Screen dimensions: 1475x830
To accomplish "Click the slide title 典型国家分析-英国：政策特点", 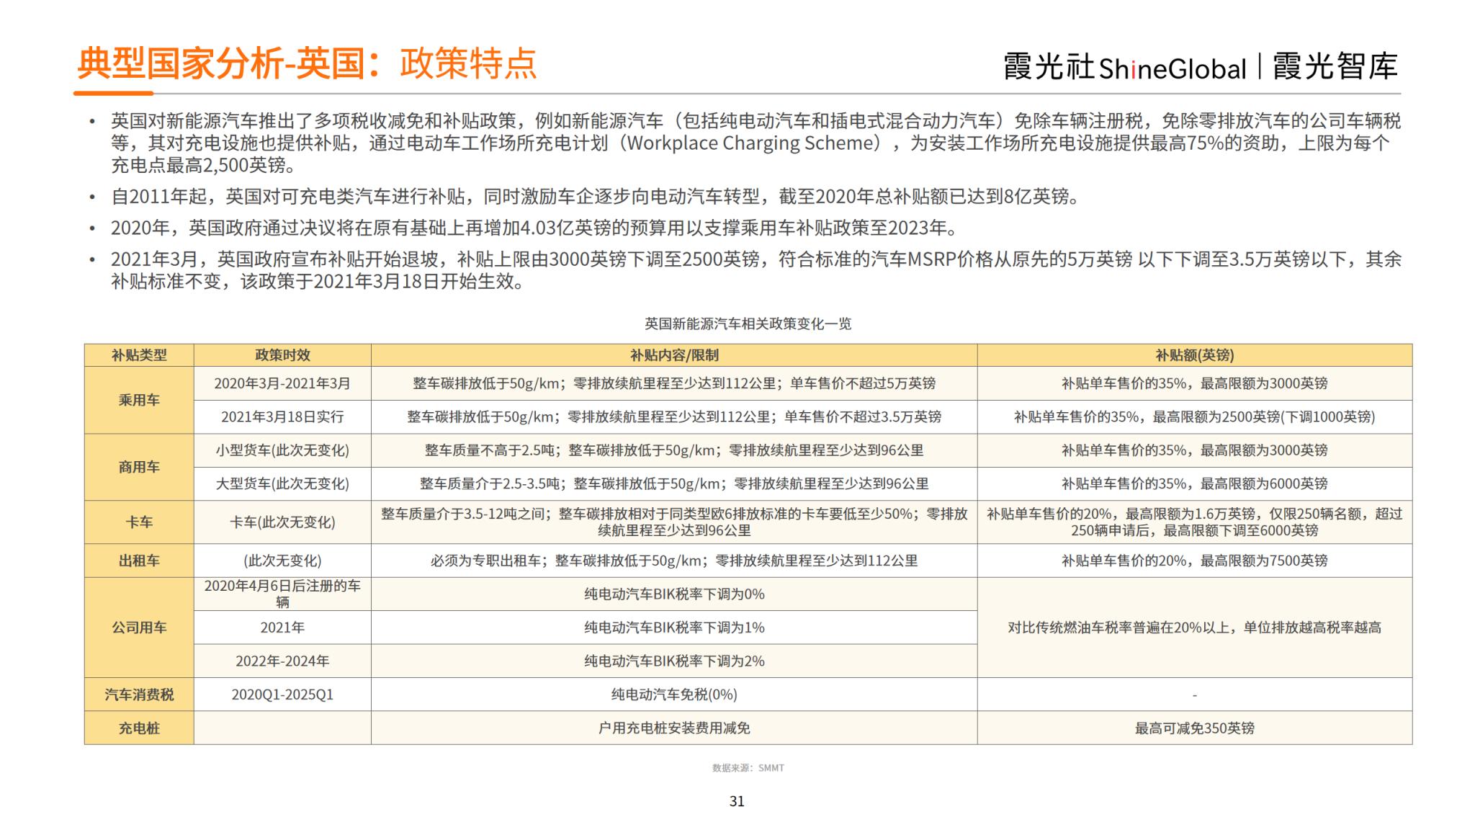I will click(x=307, y=63).
